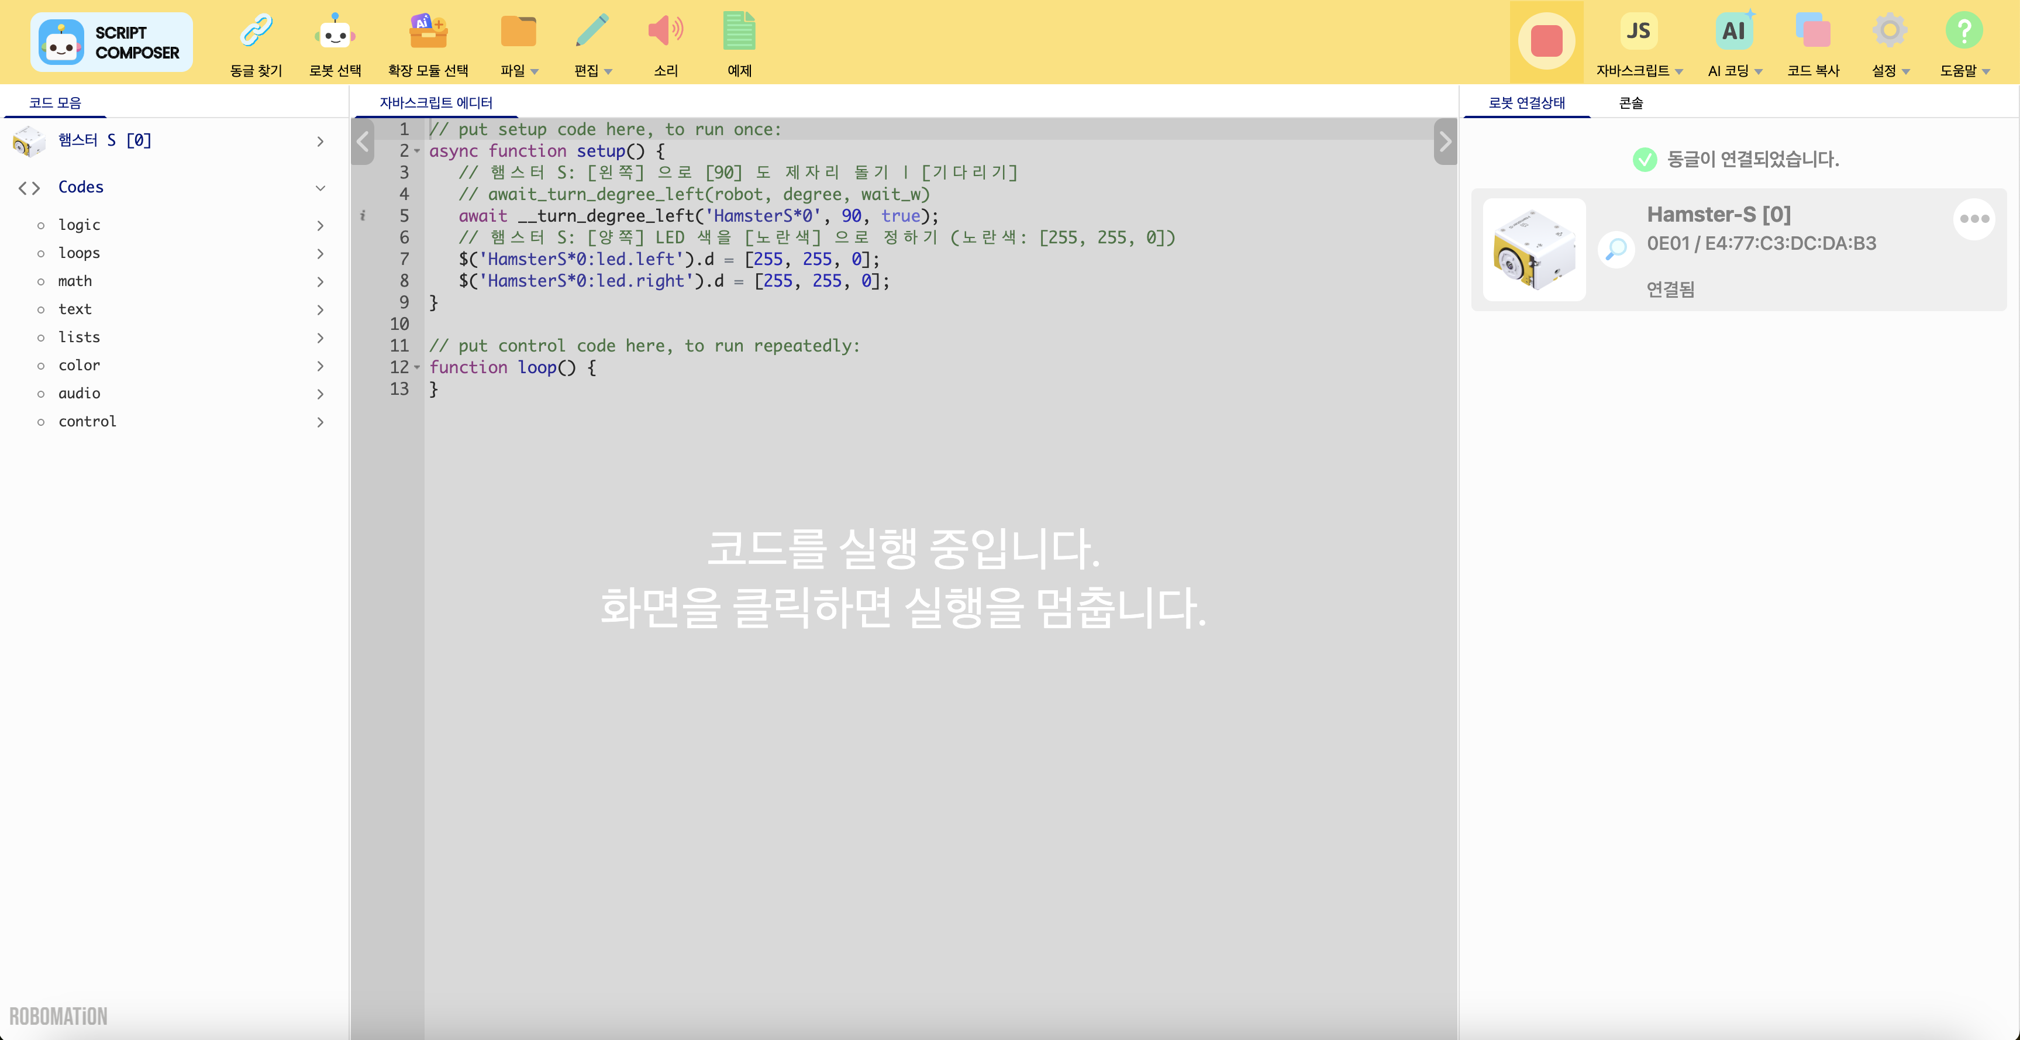Switch to the 콘솔 tab
Screen dimensions: 2020x1040
pos(1631,103)
